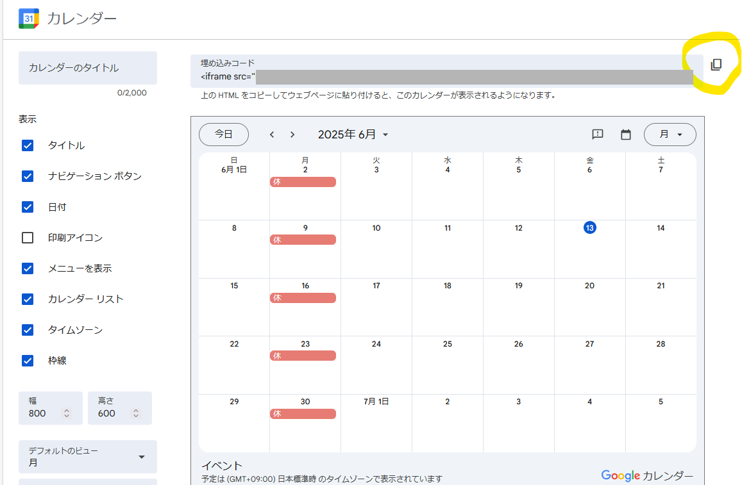
Task: Adjust the 幅 width stepper arrows
Action: click(x=67, y=413)
